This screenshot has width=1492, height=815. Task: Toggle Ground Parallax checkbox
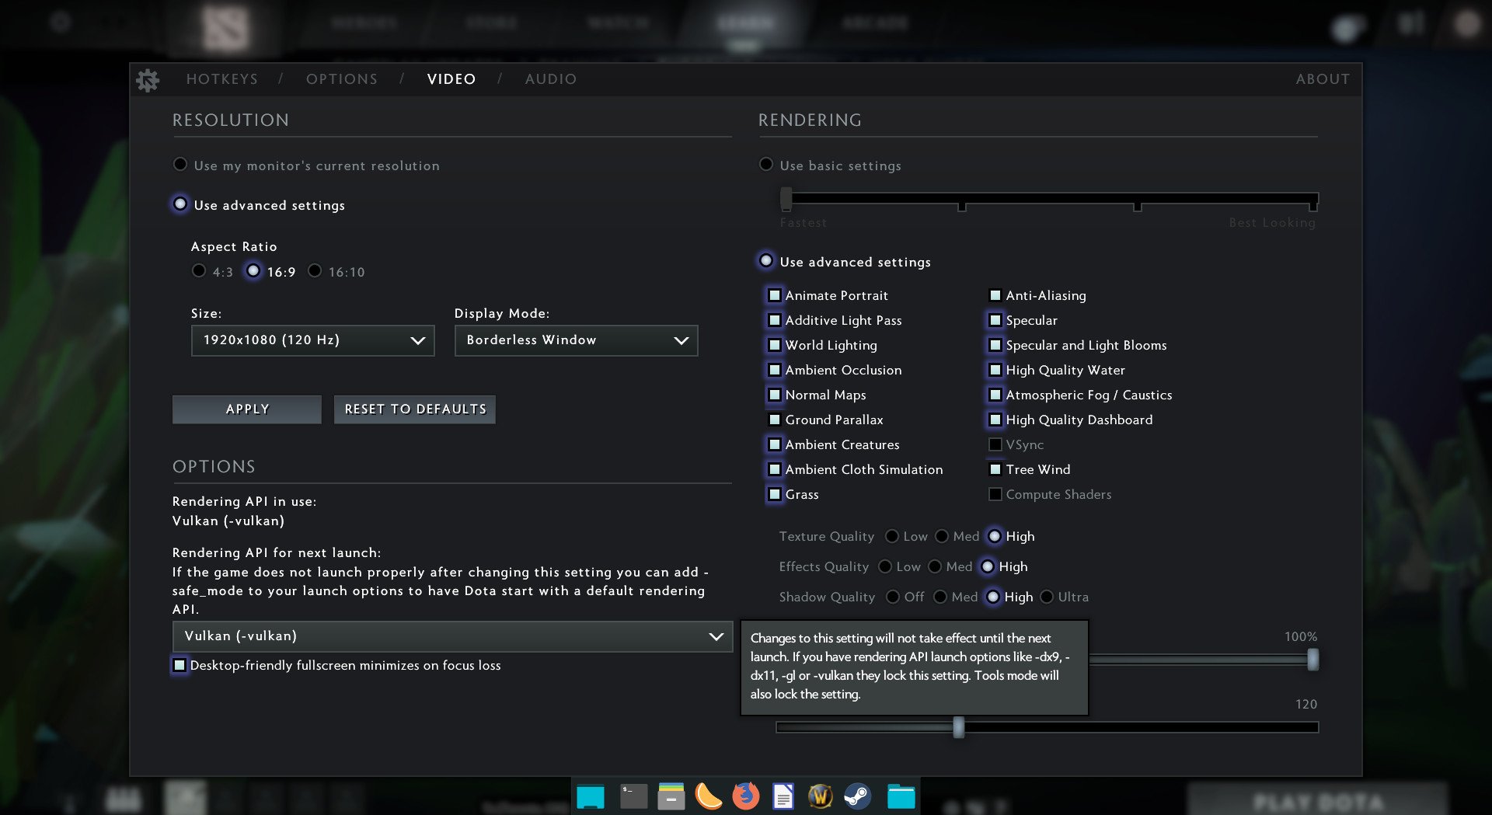(775, 420)
